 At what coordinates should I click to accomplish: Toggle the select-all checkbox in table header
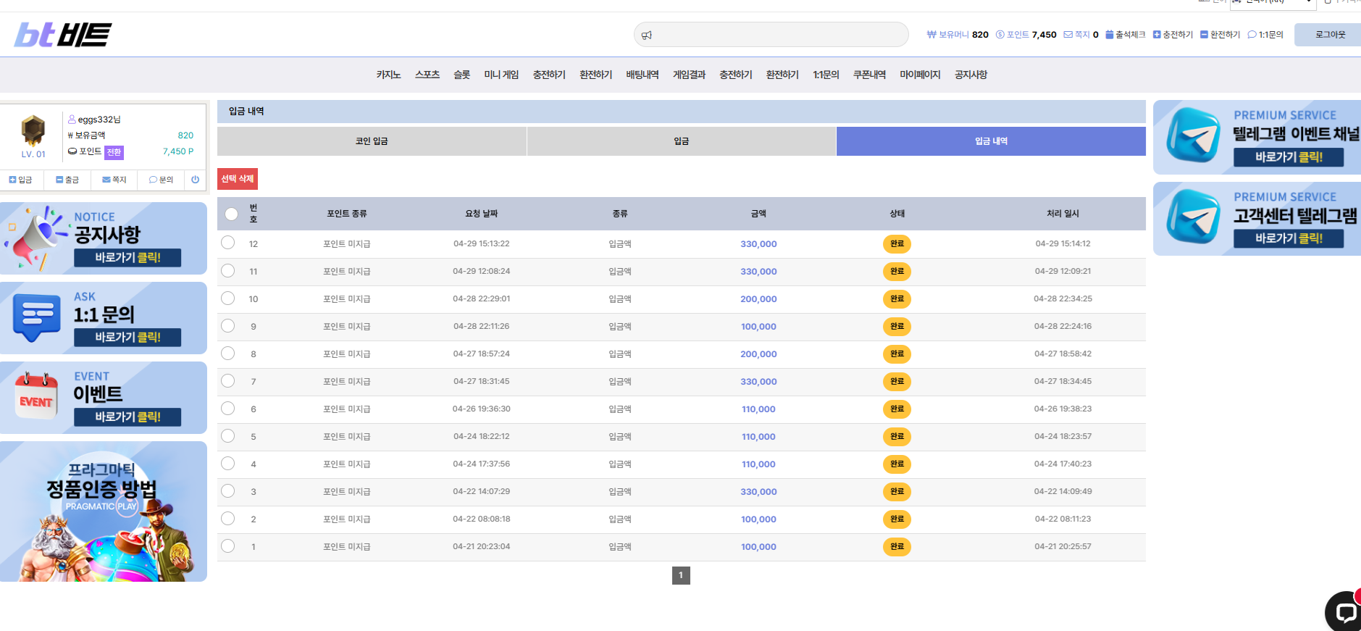point(231,214)
